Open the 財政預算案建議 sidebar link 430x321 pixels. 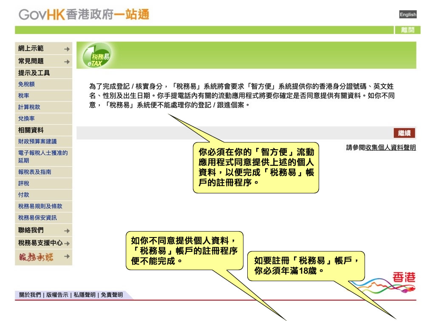tap(37, 142)
